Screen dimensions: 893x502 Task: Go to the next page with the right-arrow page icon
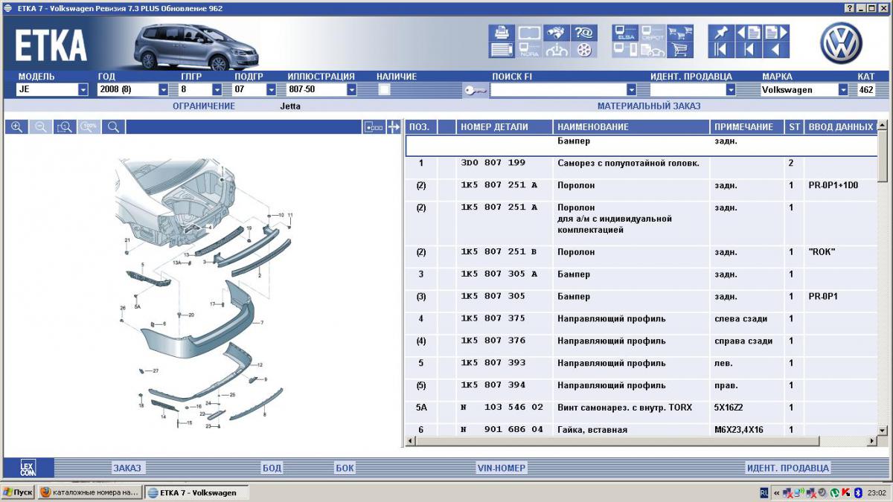tap(775, 33)
